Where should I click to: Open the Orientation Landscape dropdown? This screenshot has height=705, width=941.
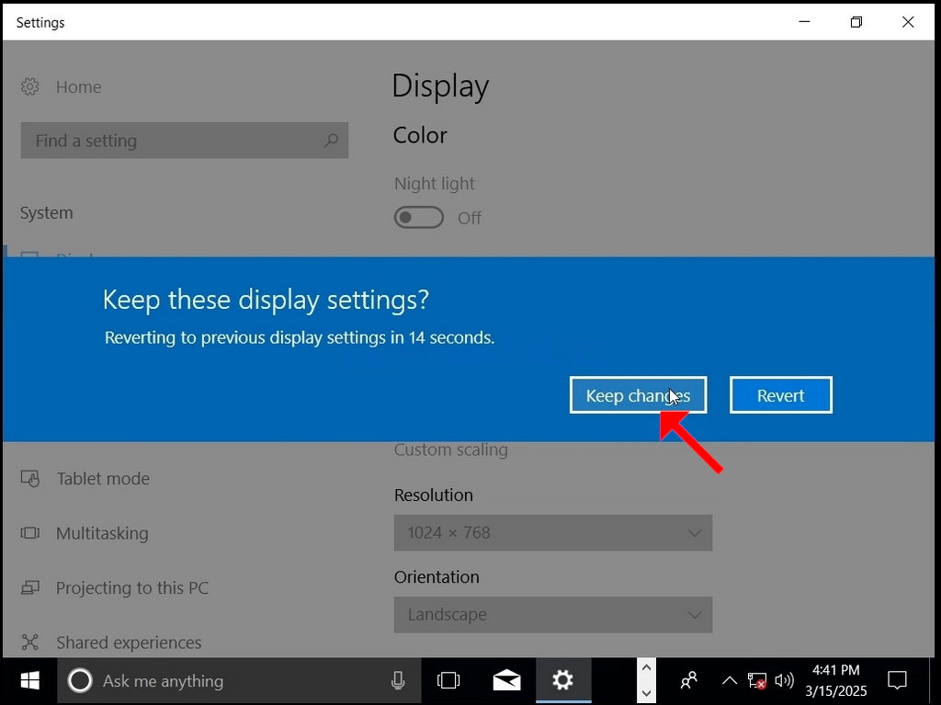click(x=553, y=614)
